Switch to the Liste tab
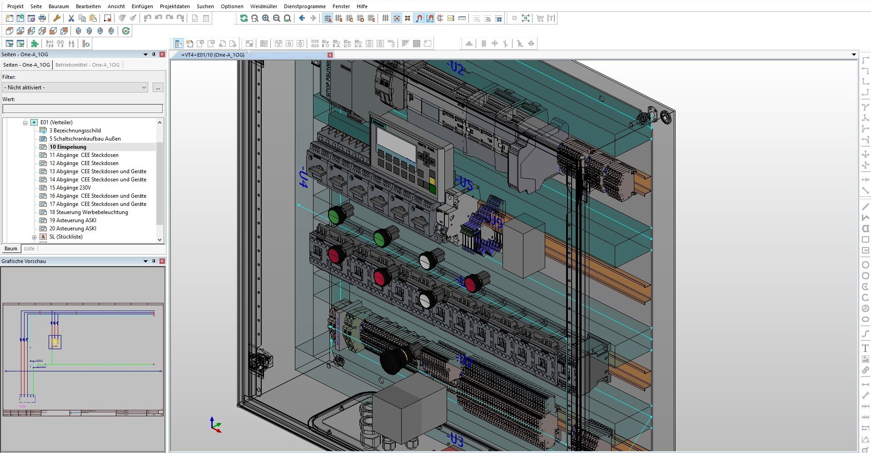 coord(29,248)
